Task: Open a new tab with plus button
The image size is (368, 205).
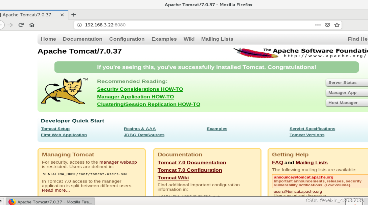Action: pos(74,15)
